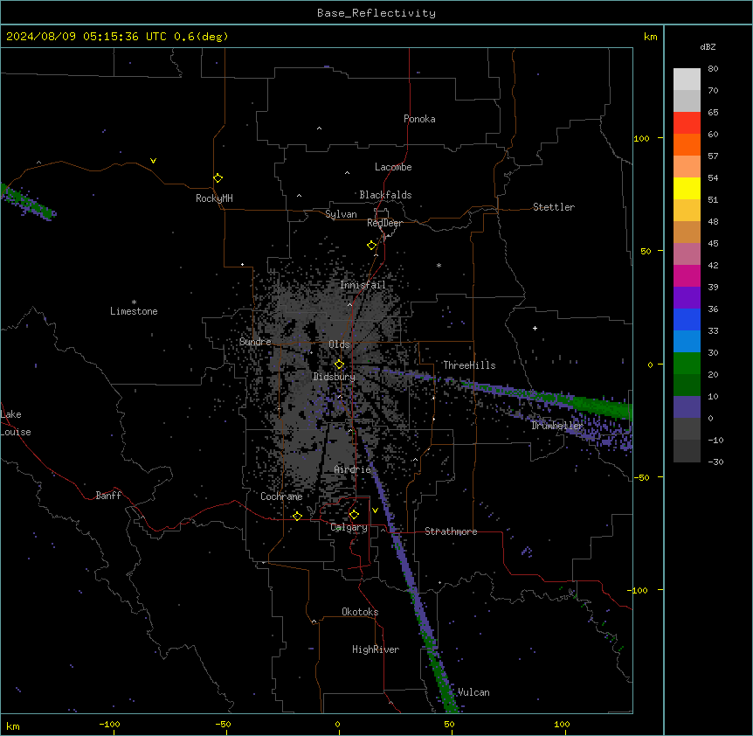Click the Cochrane label
The height and width of the screenshot is (736, 753).
coord(281,496)
